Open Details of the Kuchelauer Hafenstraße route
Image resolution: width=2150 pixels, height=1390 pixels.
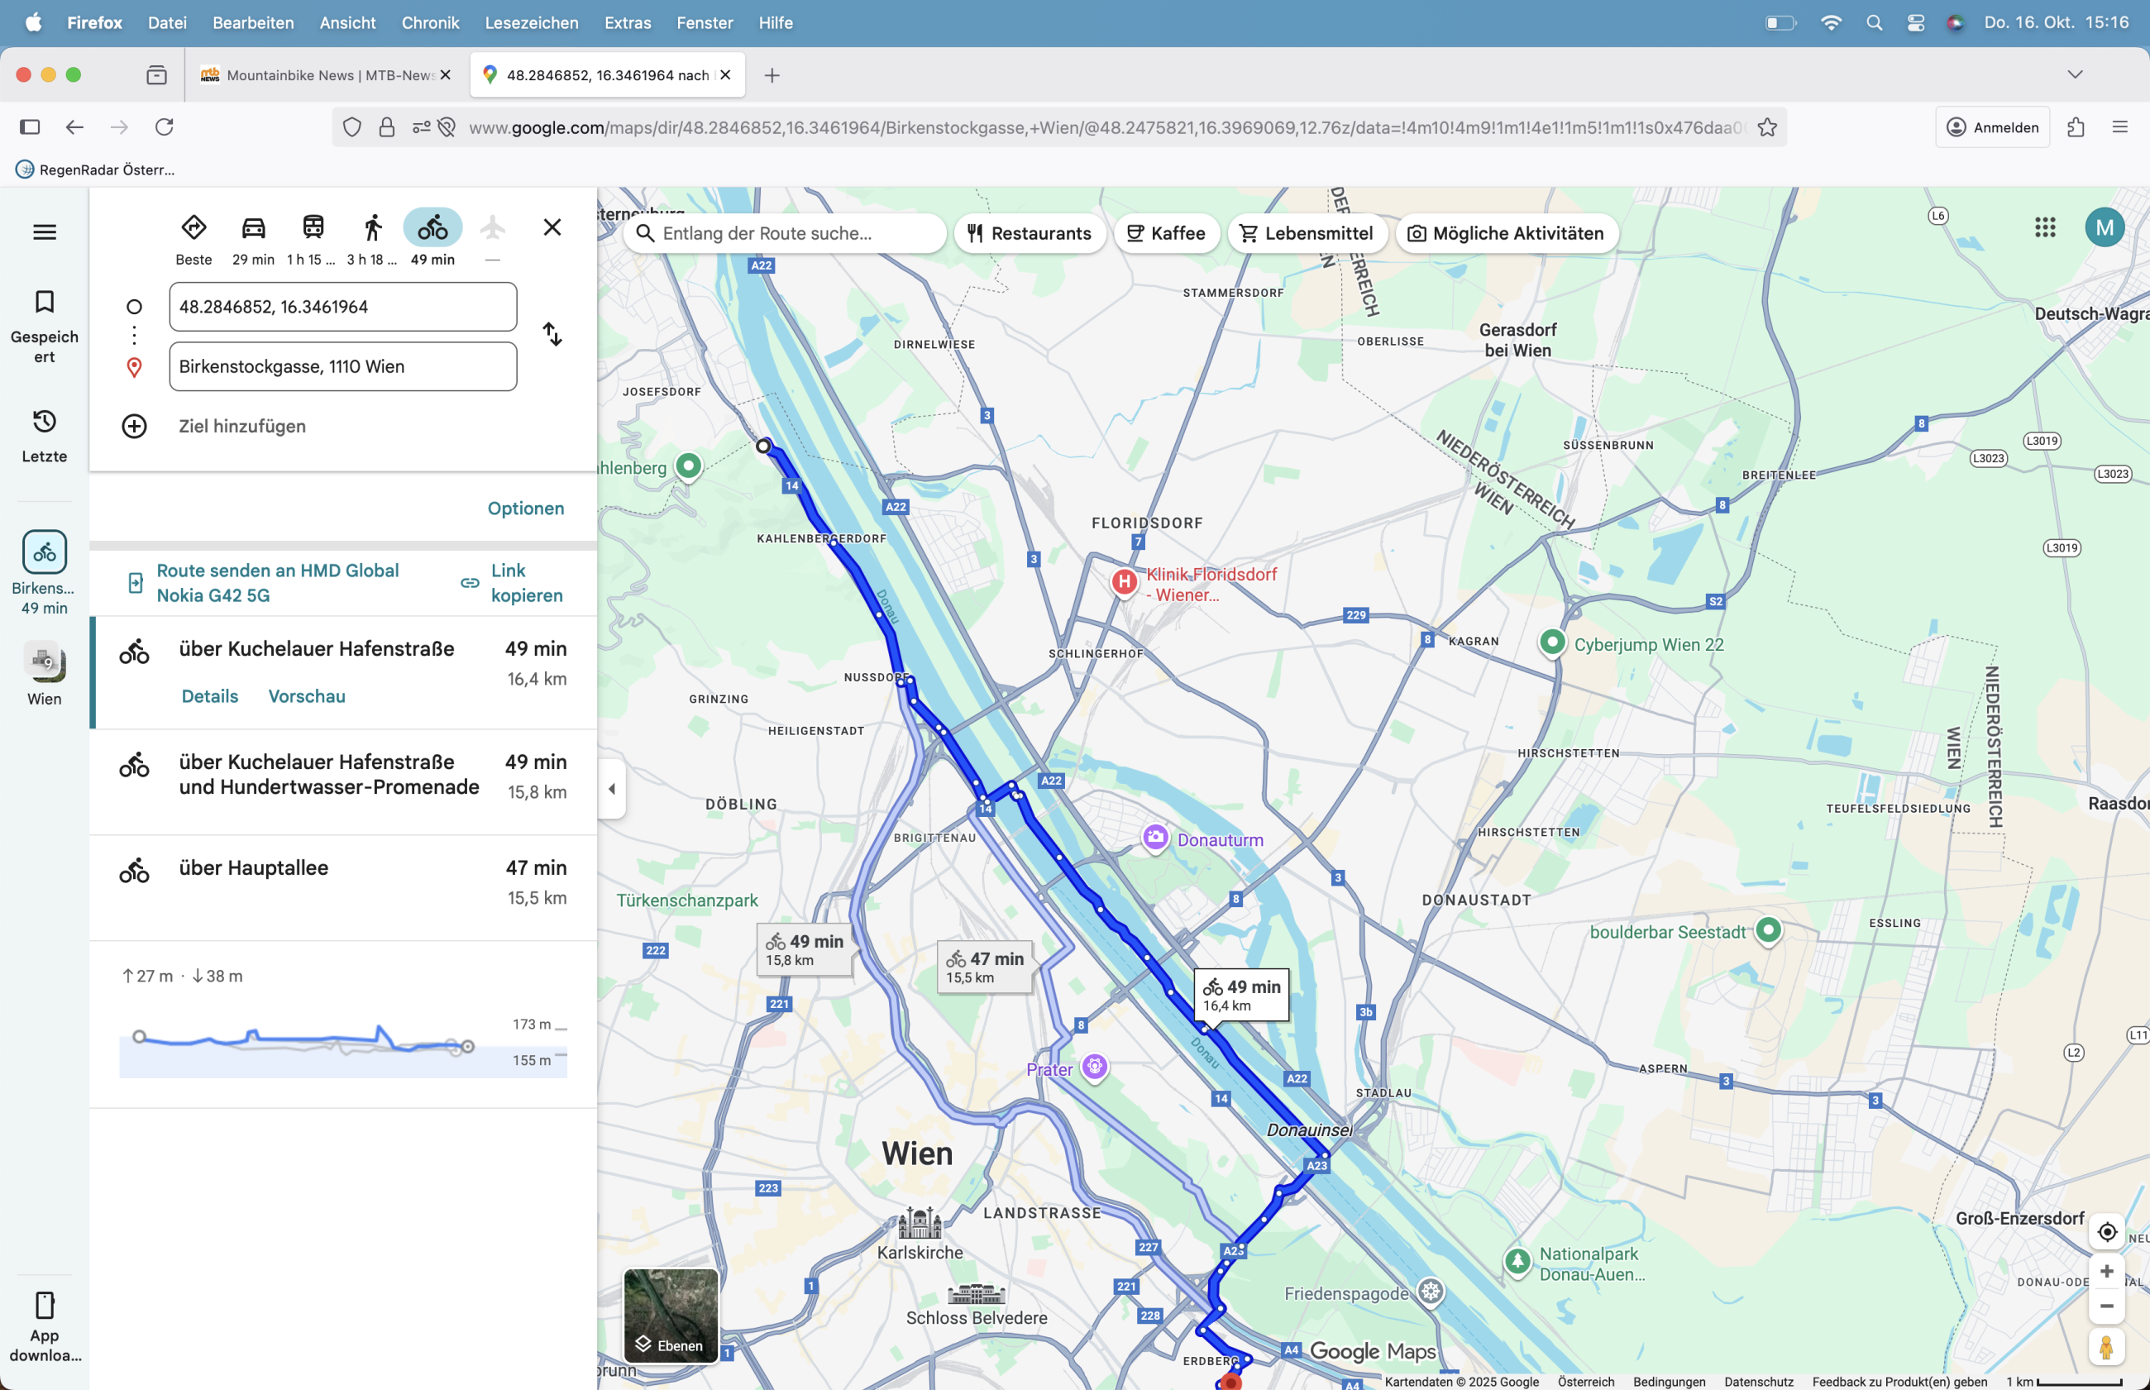tap(209, 696)
